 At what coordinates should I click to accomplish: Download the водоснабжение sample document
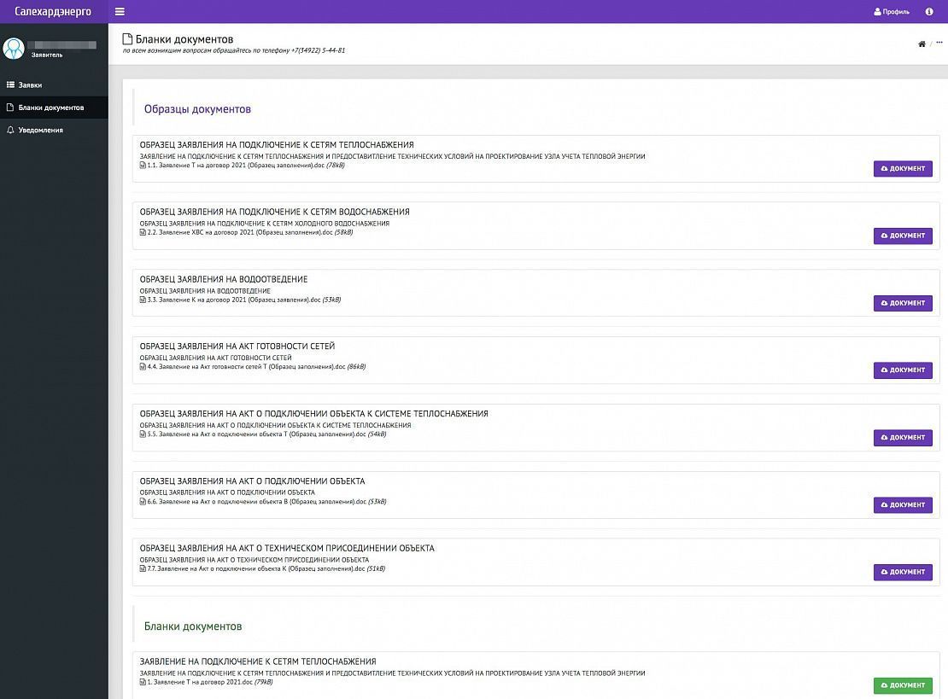click(x=903, y=236)
